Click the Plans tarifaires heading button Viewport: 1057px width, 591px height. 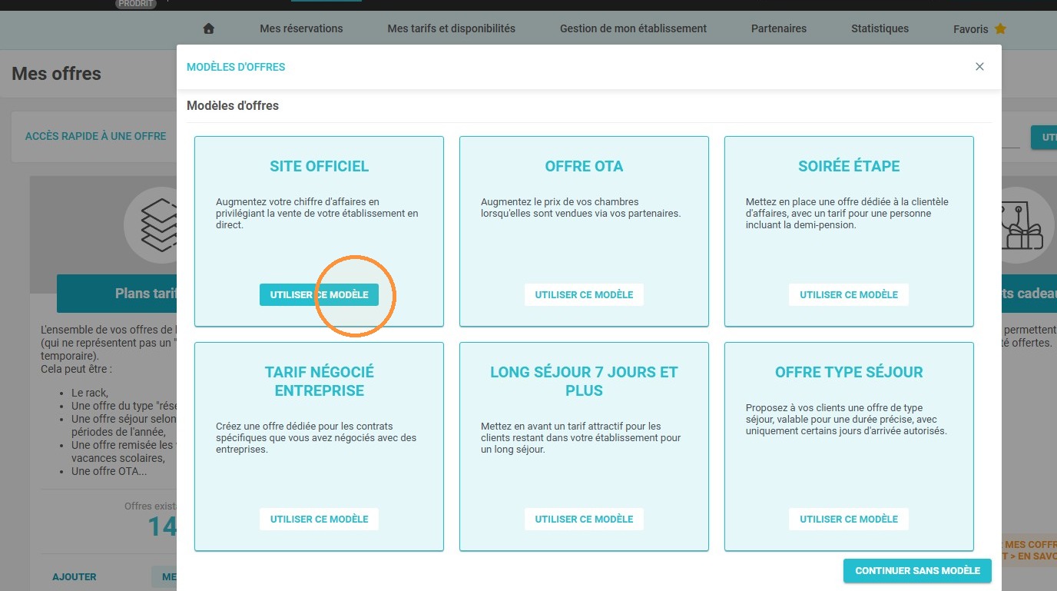[117, 294]
